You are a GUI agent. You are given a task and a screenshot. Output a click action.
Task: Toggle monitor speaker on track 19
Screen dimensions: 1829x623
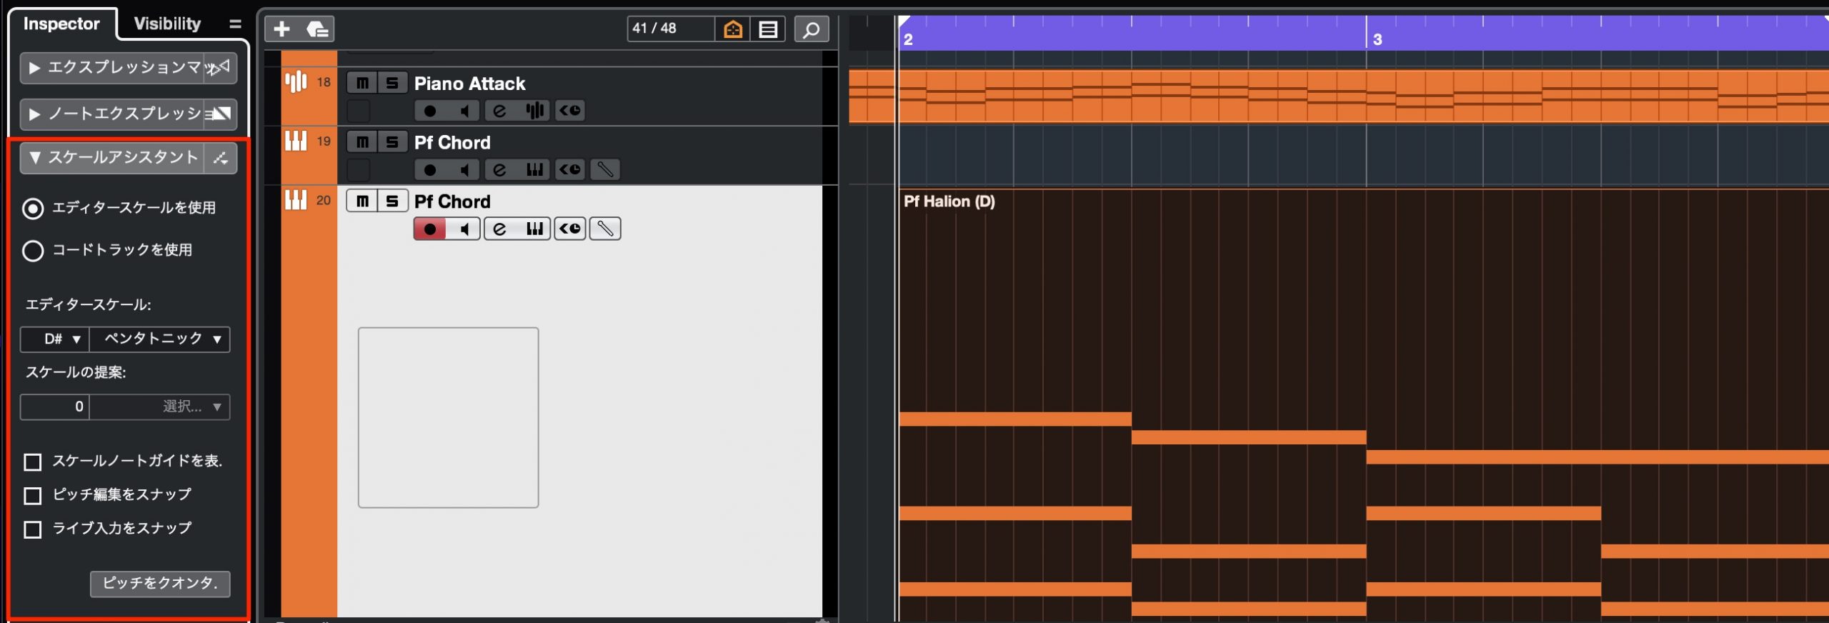[x=464, y=170]
